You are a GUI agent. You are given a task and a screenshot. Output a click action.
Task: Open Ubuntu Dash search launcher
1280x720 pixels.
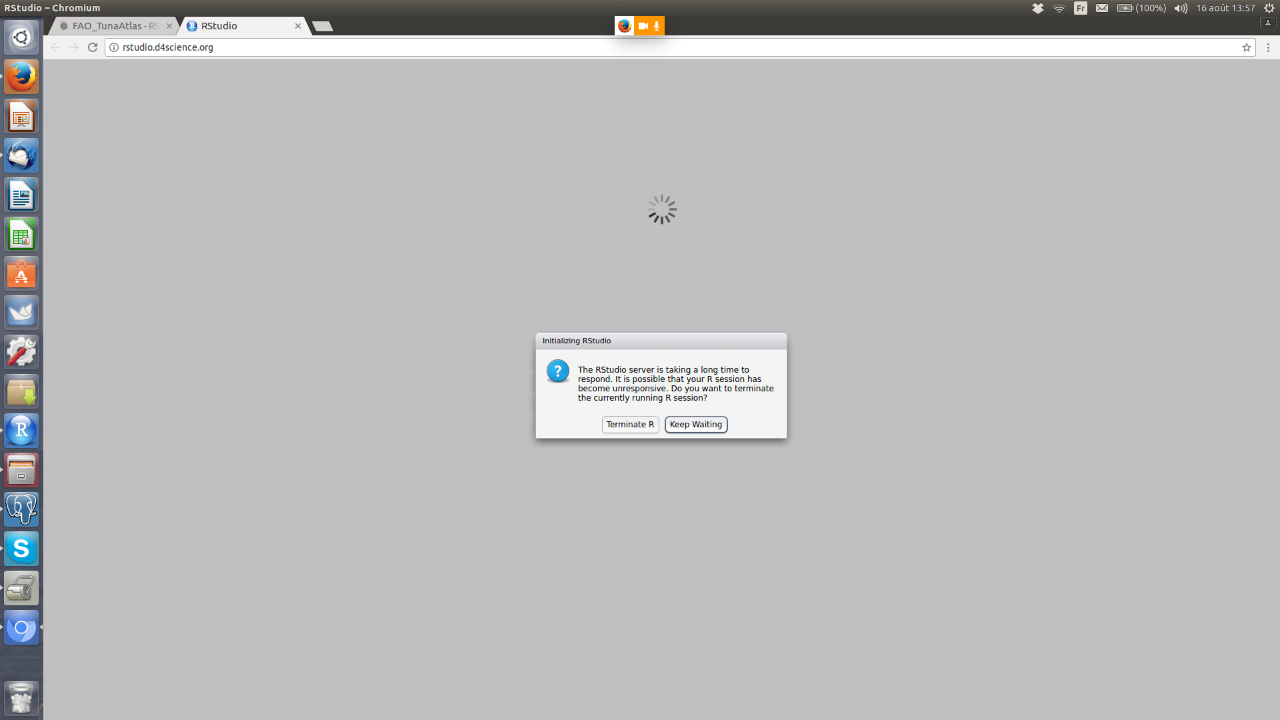click(21, 37)
